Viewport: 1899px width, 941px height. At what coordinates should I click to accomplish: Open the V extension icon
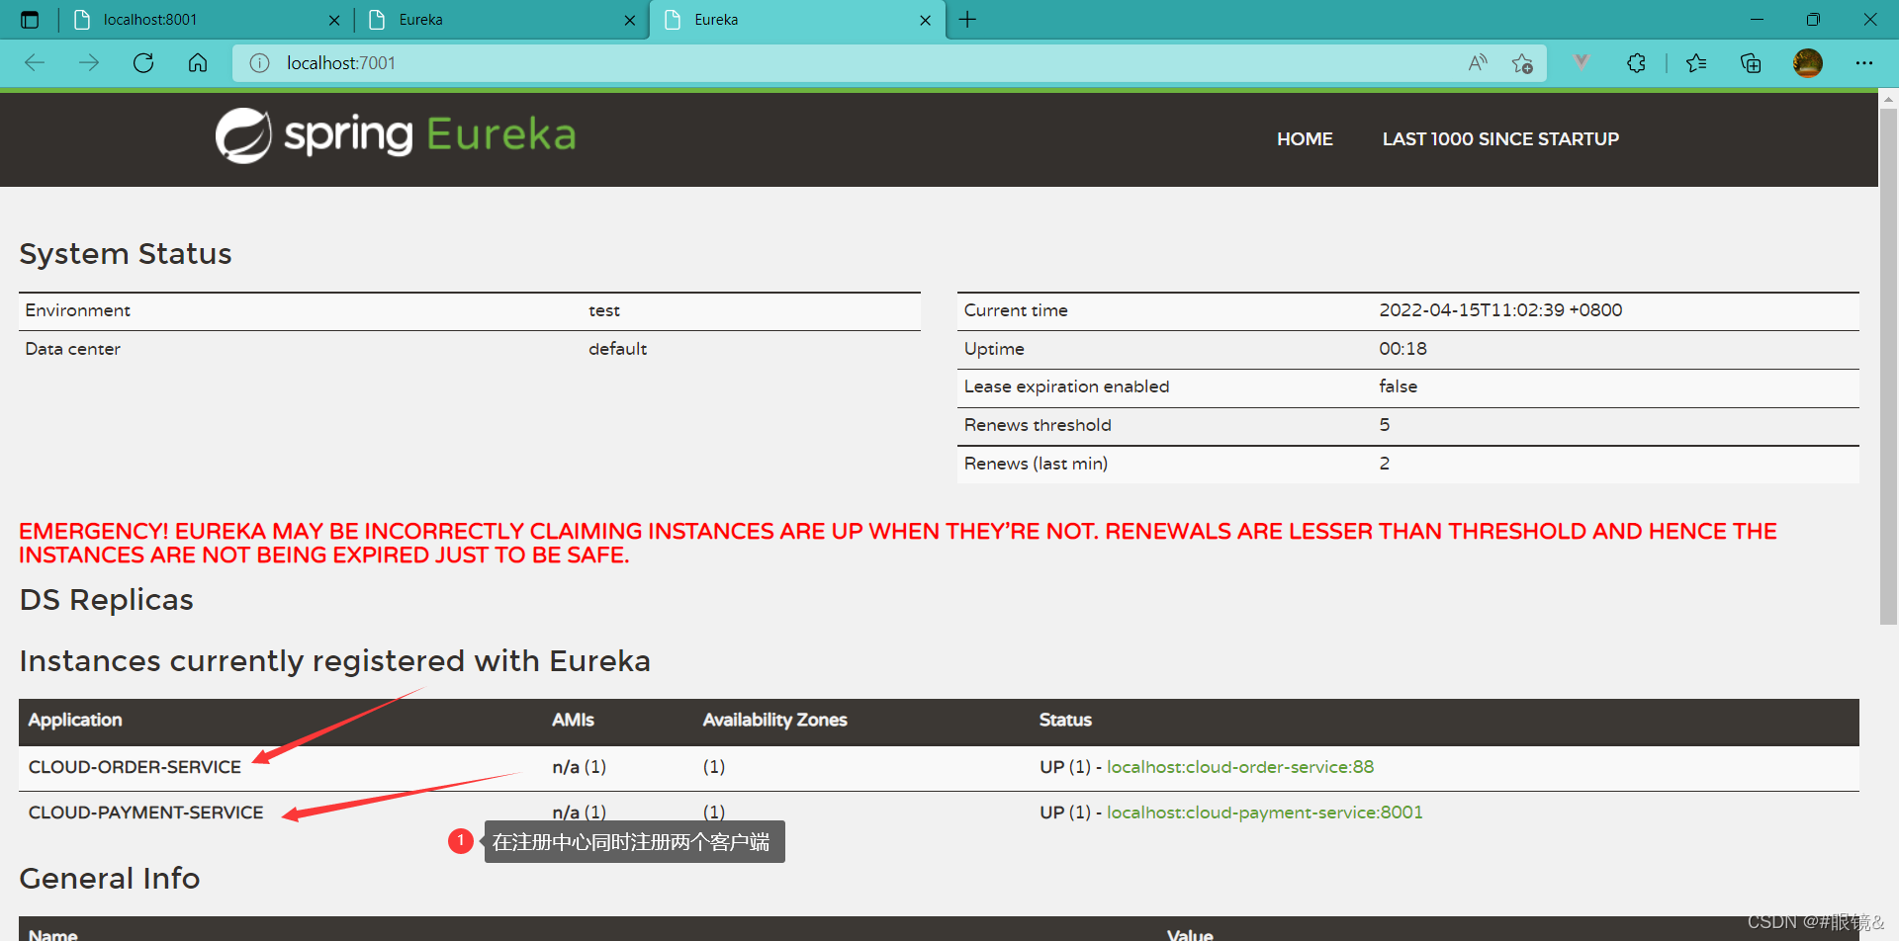point(1582,62)
